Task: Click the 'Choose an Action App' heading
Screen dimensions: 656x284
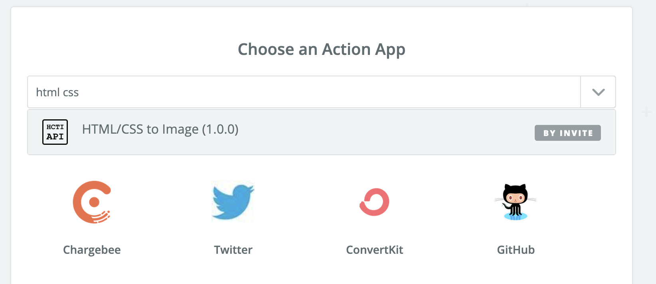Action: pos(322,50)
